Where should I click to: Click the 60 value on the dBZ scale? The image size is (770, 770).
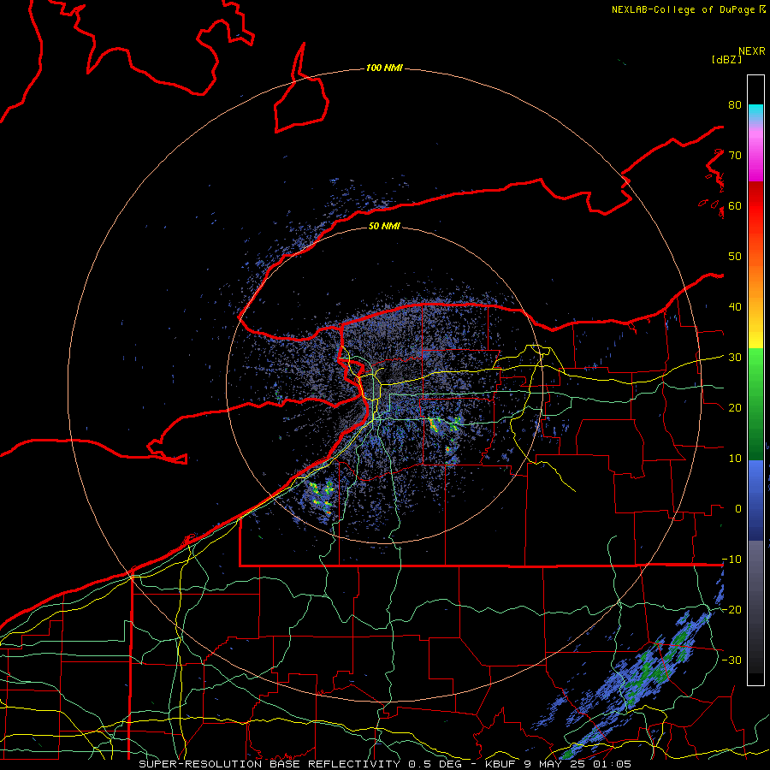[735, 206]
